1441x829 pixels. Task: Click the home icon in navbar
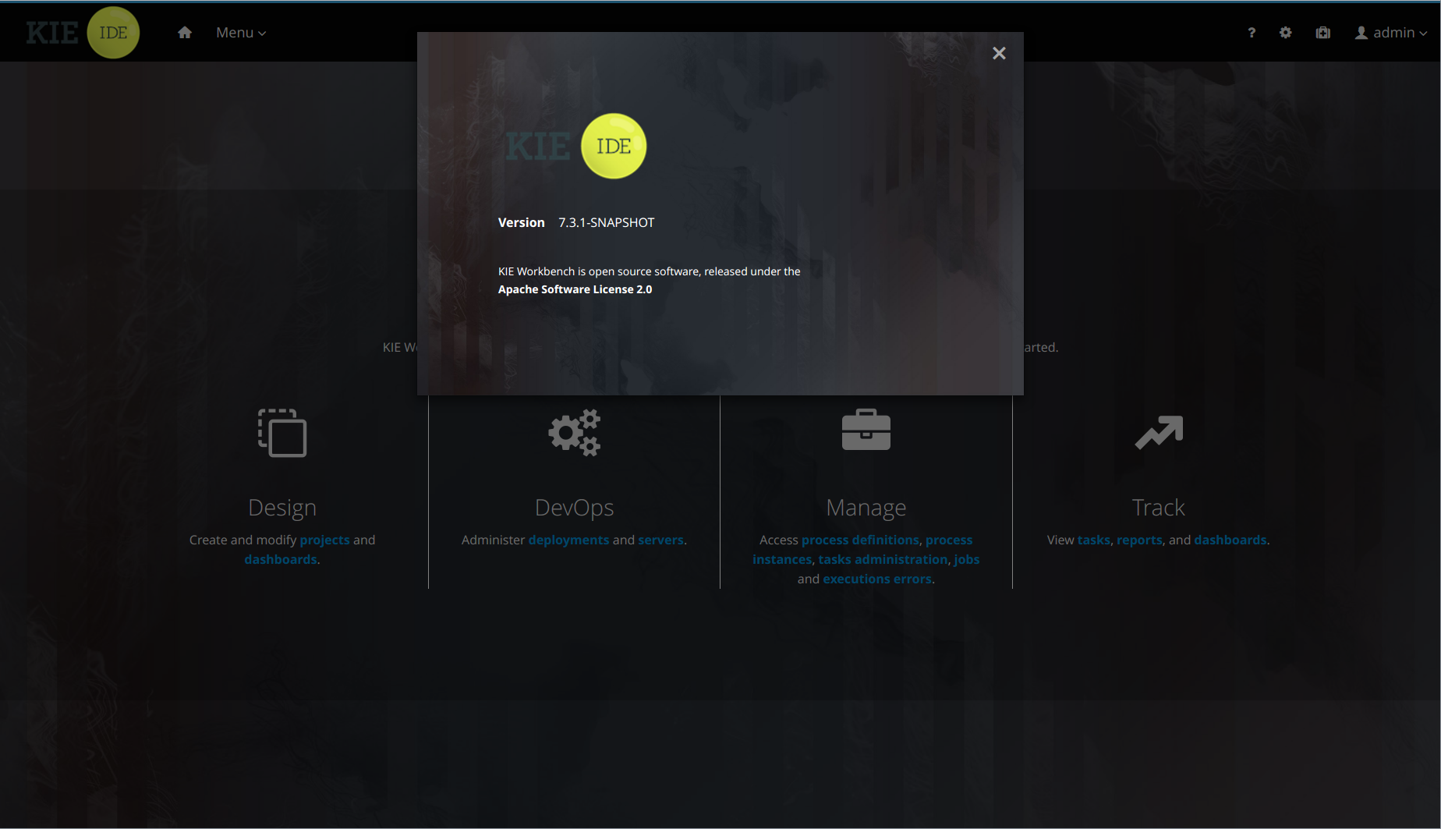tap(185, 33)
